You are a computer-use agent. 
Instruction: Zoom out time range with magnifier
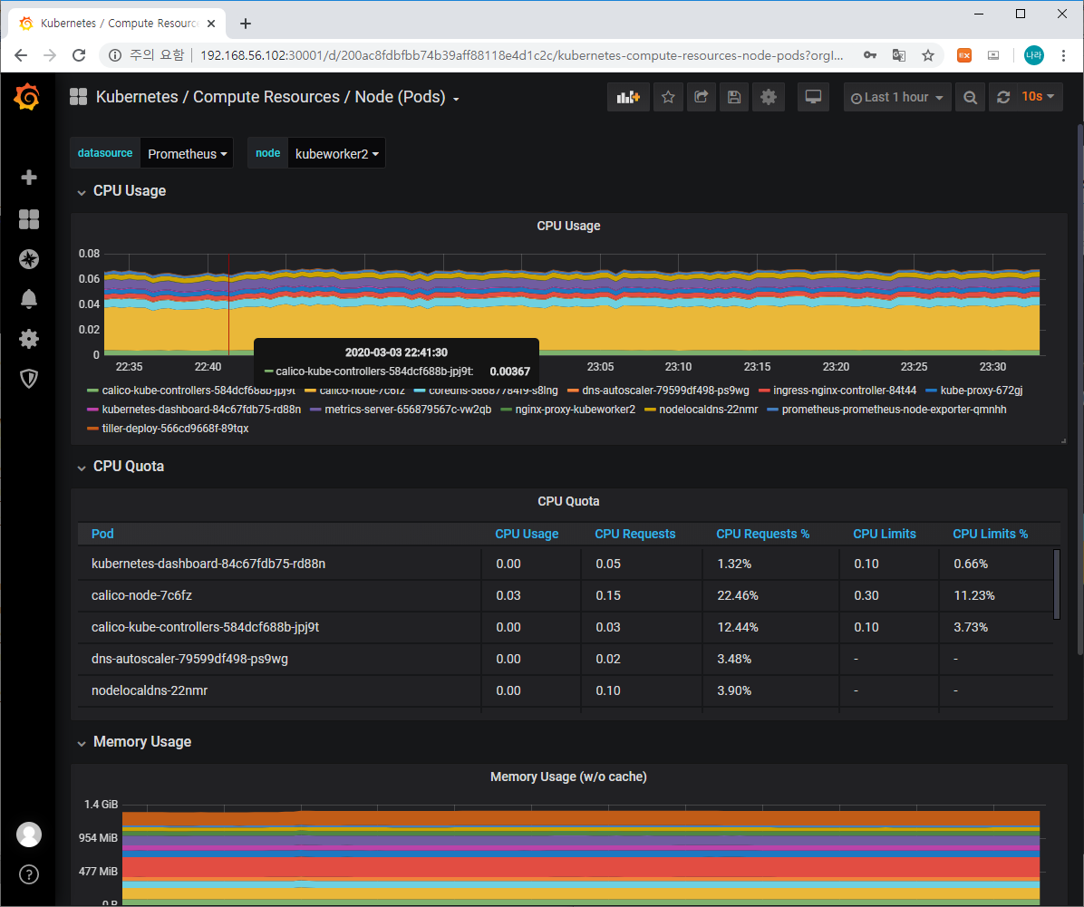tap(970, 98)
